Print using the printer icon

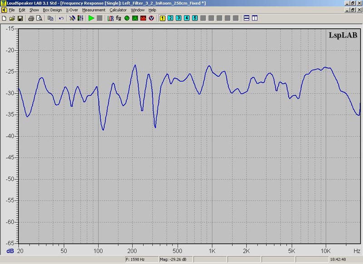(x=31, y=18)
